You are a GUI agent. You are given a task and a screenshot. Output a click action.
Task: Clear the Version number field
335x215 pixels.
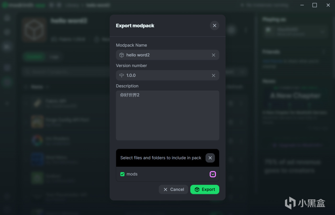[x=213, y=75]
